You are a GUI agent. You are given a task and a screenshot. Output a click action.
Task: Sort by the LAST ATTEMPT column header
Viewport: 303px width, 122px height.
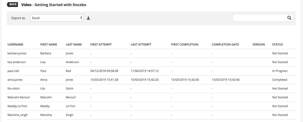click(x=141, y=45)
